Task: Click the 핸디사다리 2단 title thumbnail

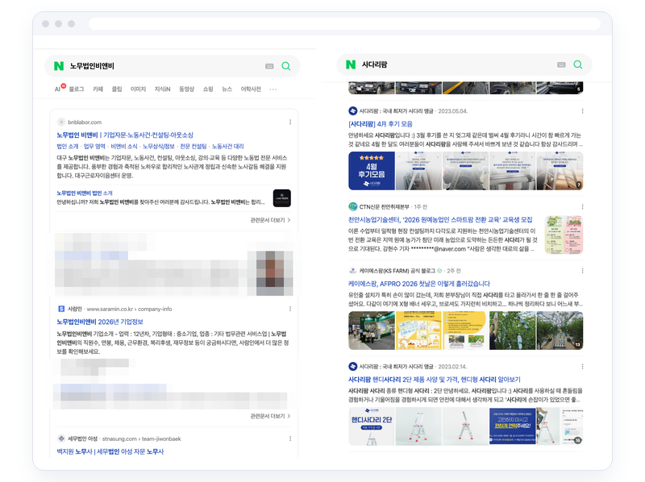Action: coord(372,426)
